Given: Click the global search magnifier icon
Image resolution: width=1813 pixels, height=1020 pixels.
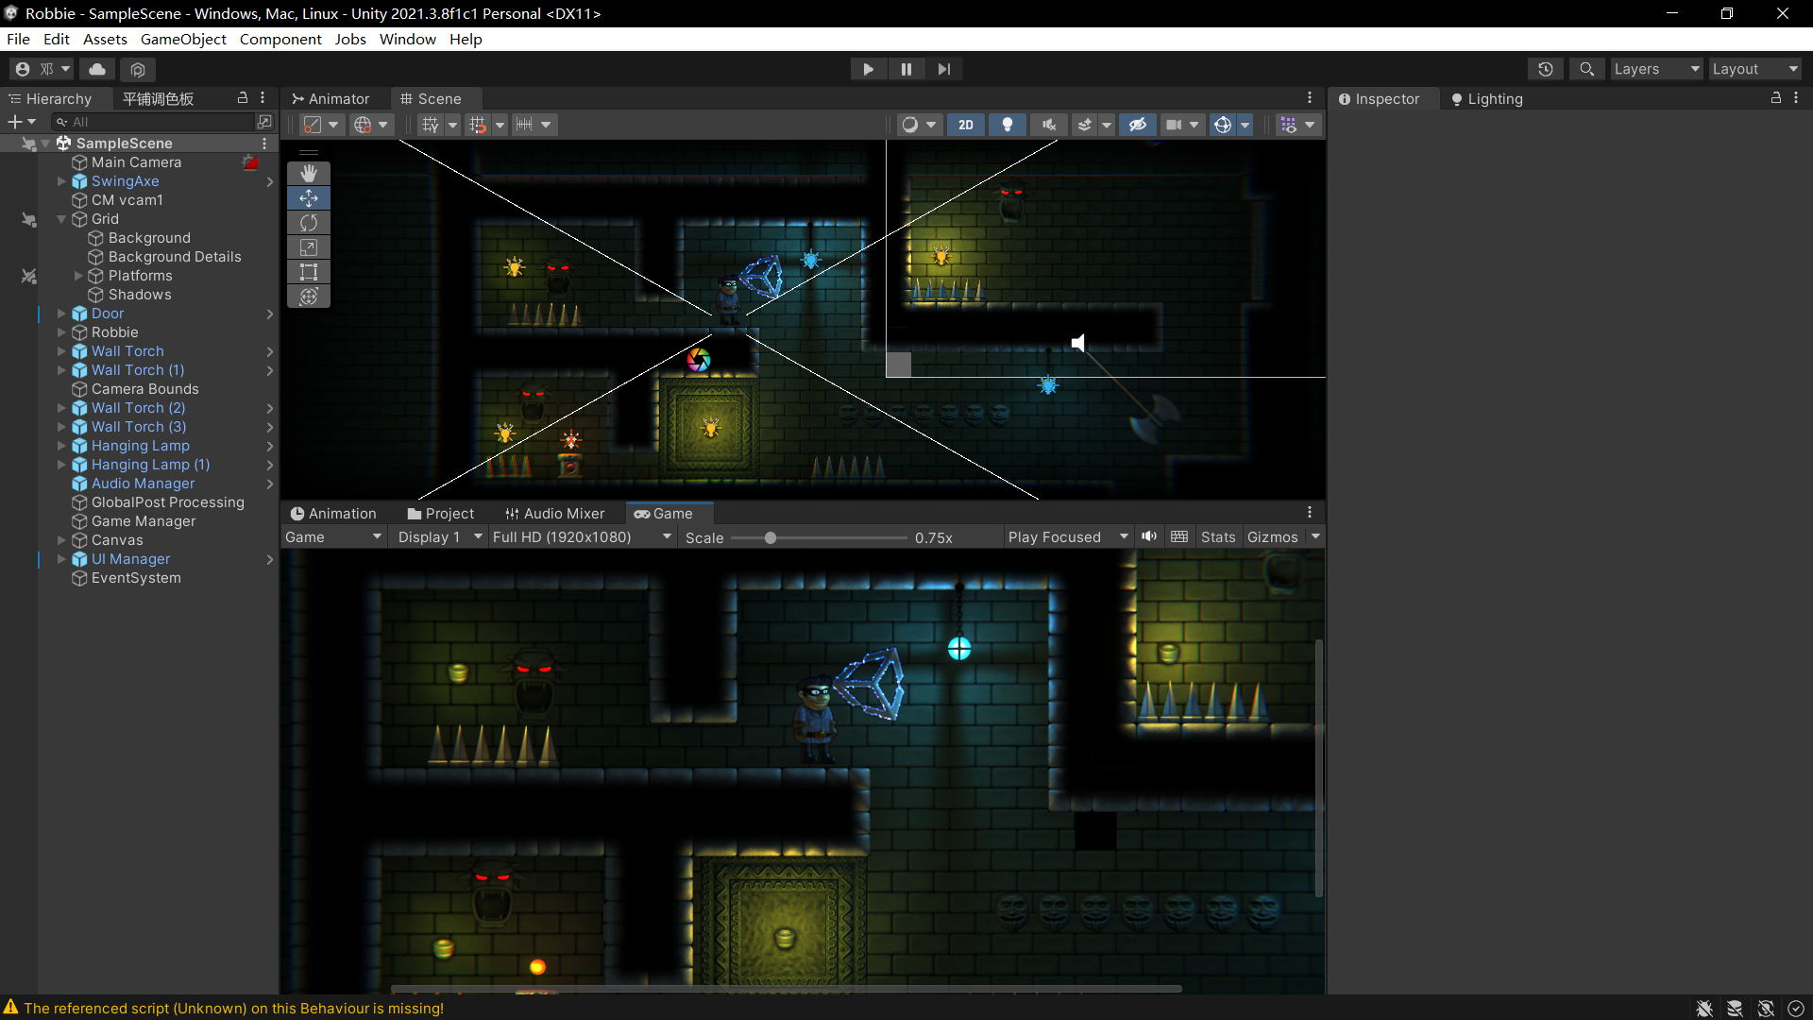Looking at the screenshot, I should [1586, 69].
